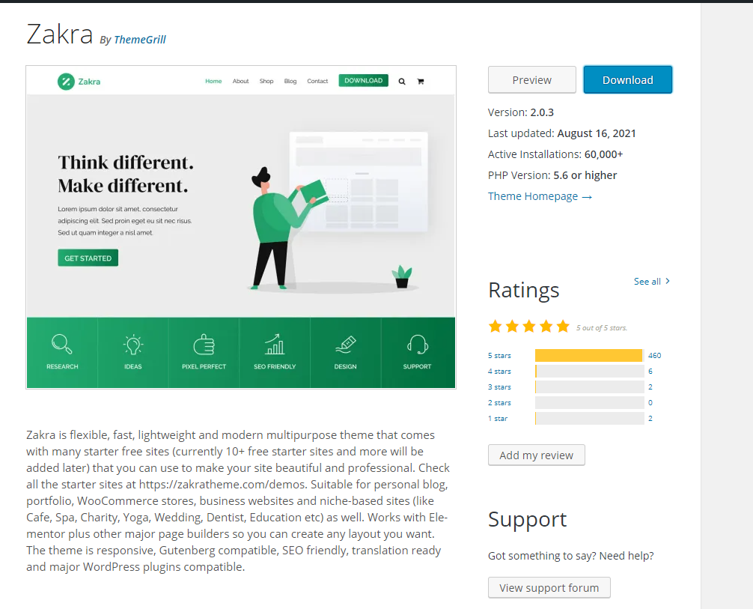Visit the Theme Homepage link
This screenshot has height=609, width=753.
tap(540, 196)
